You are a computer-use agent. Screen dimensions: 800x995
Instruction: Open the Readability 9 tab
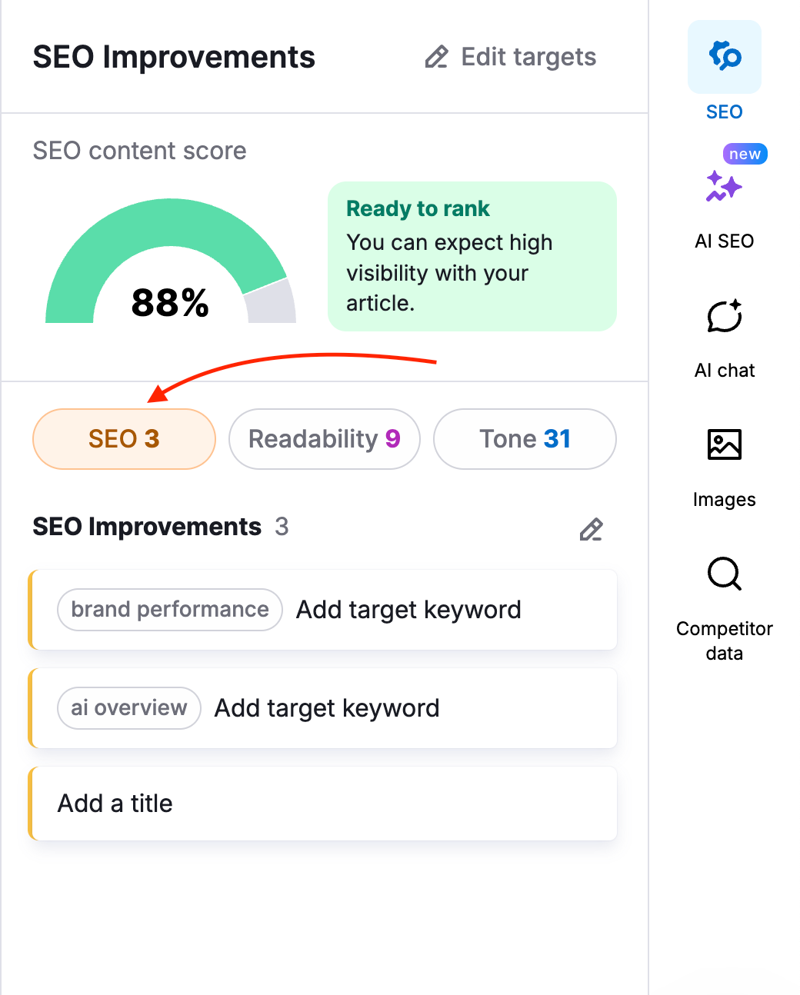click(x=324, y=439)
